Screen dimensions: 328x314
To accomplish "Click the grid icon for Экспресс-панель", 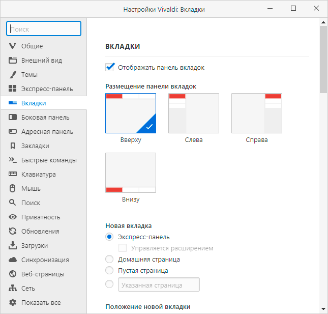I will [13, 89].
